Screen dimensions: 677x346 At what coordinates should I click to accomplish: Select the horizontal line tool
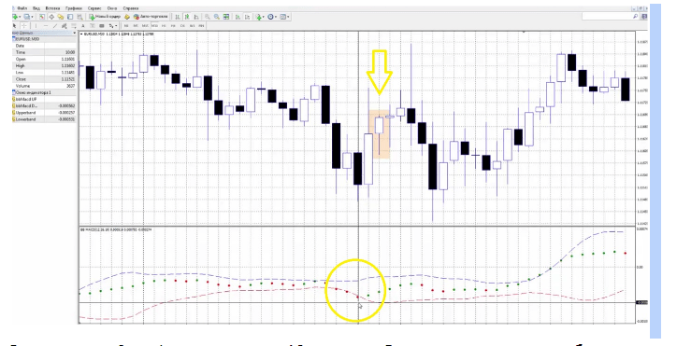point(46,25)
